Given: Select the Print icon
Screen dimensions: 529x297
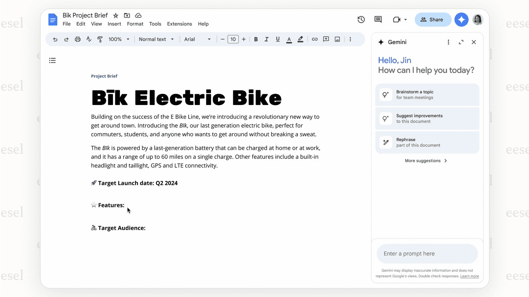Looking at the screenshot, I should pos(77,39).
